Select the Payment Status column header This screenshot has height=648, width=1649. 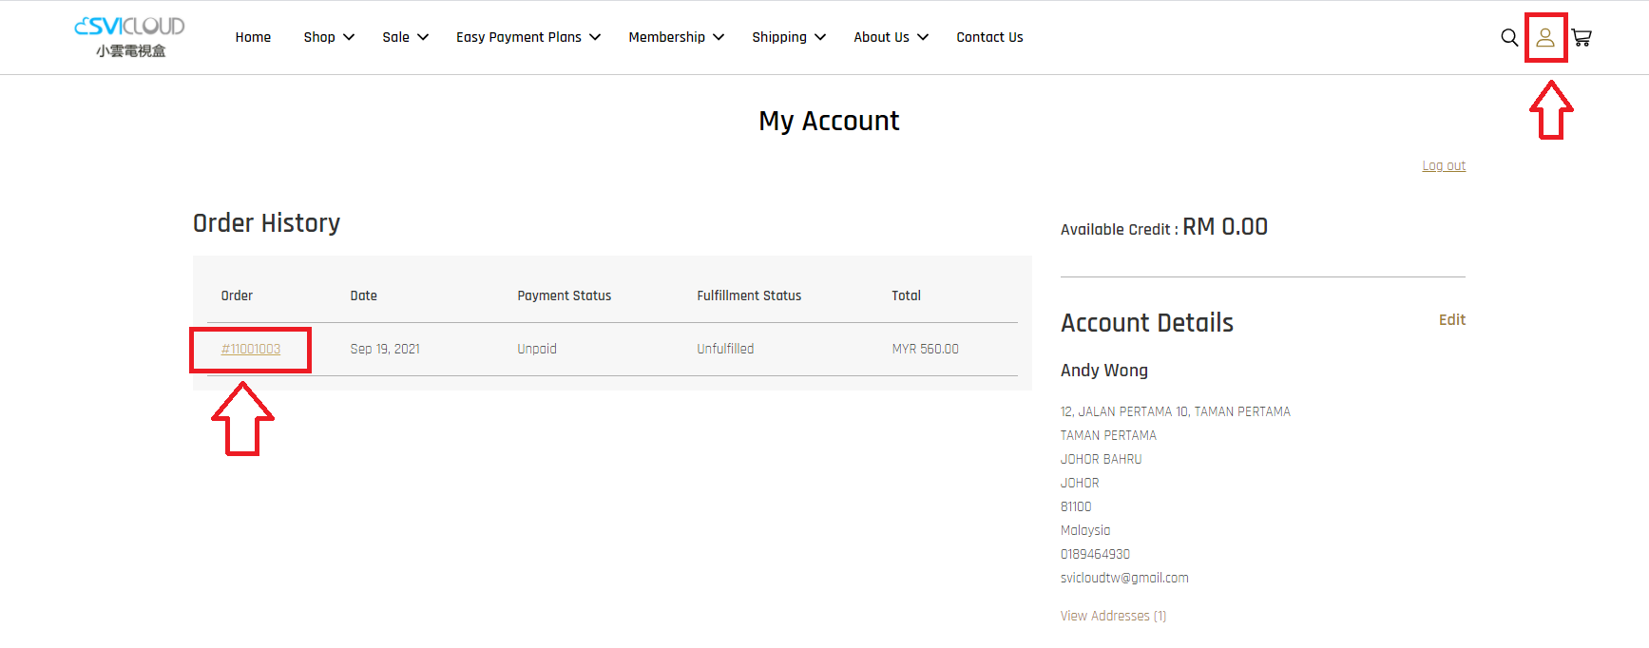point(565,295)
